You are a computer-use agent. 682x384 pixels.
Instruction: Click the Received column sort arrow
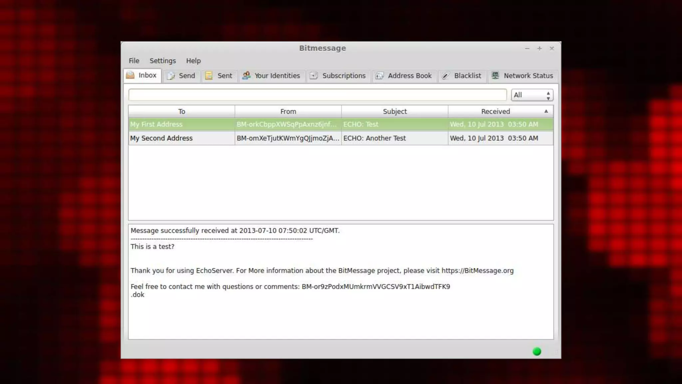(546, 111)
